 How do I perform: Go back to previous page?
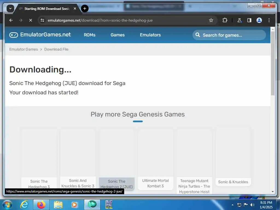coord(11,20)
